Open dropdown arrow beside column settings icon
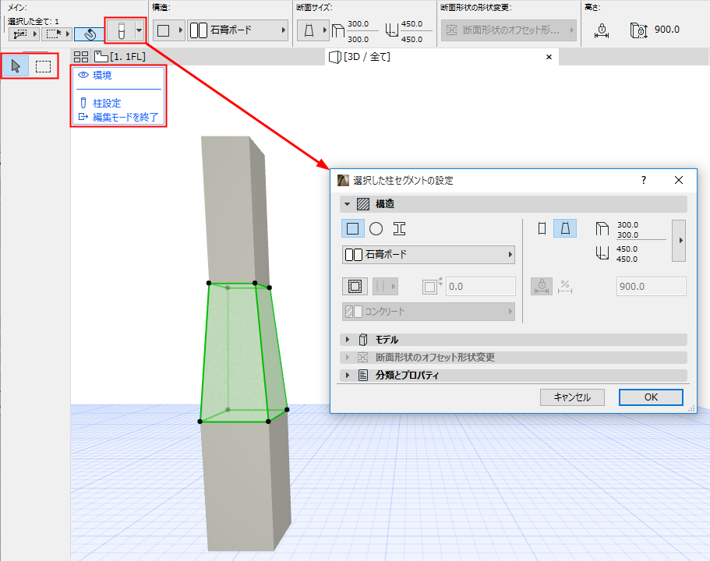710x561 pixels. point(139,31)
